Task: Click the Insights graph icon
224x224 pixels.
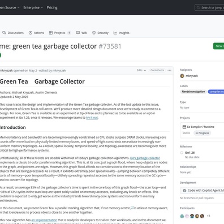Action: [x=115, y=33]
